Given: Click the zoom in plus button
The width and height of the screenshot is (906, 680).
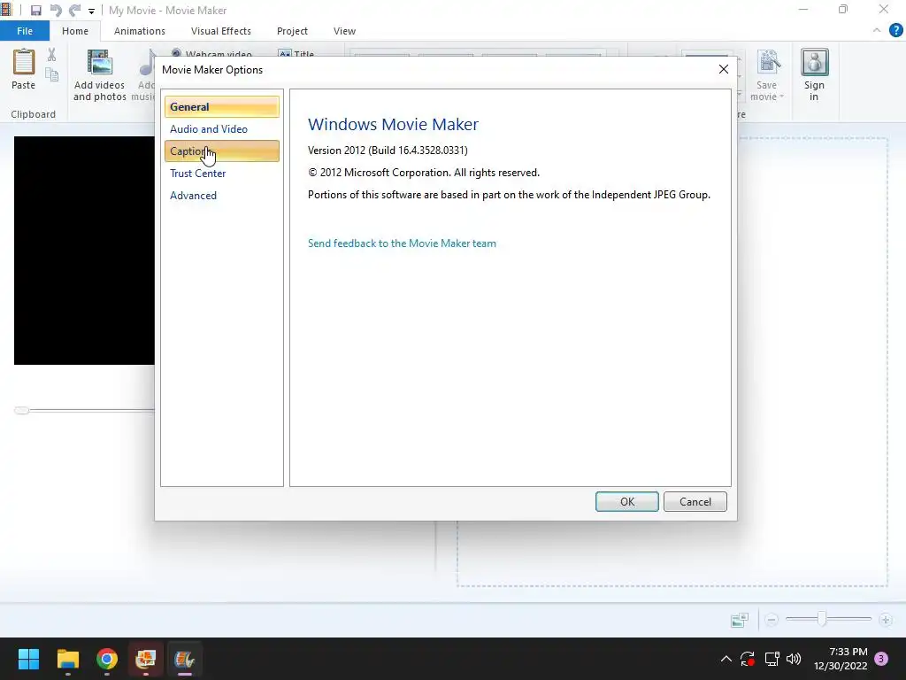Looking at the screenshot, I should tap(885, 620).
